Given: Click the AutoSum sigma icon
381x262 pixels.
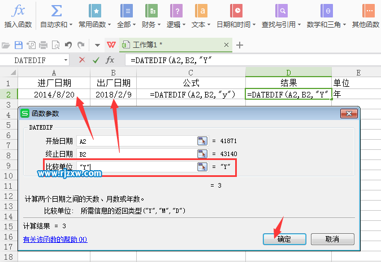Looking at the screenshot, I should [x=56, y=11].
